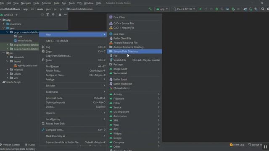Click the Select Opened File target icon

point(42,15)
